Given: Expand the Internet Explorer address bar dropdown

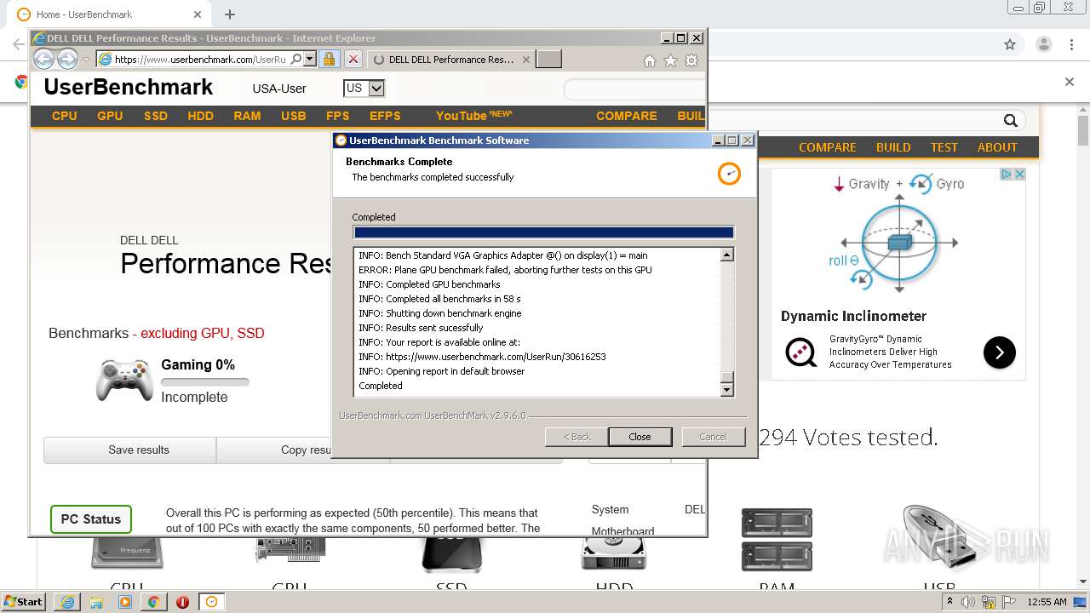Looking at the screenshot, I should pyautogui.click(x=310, y=59).
